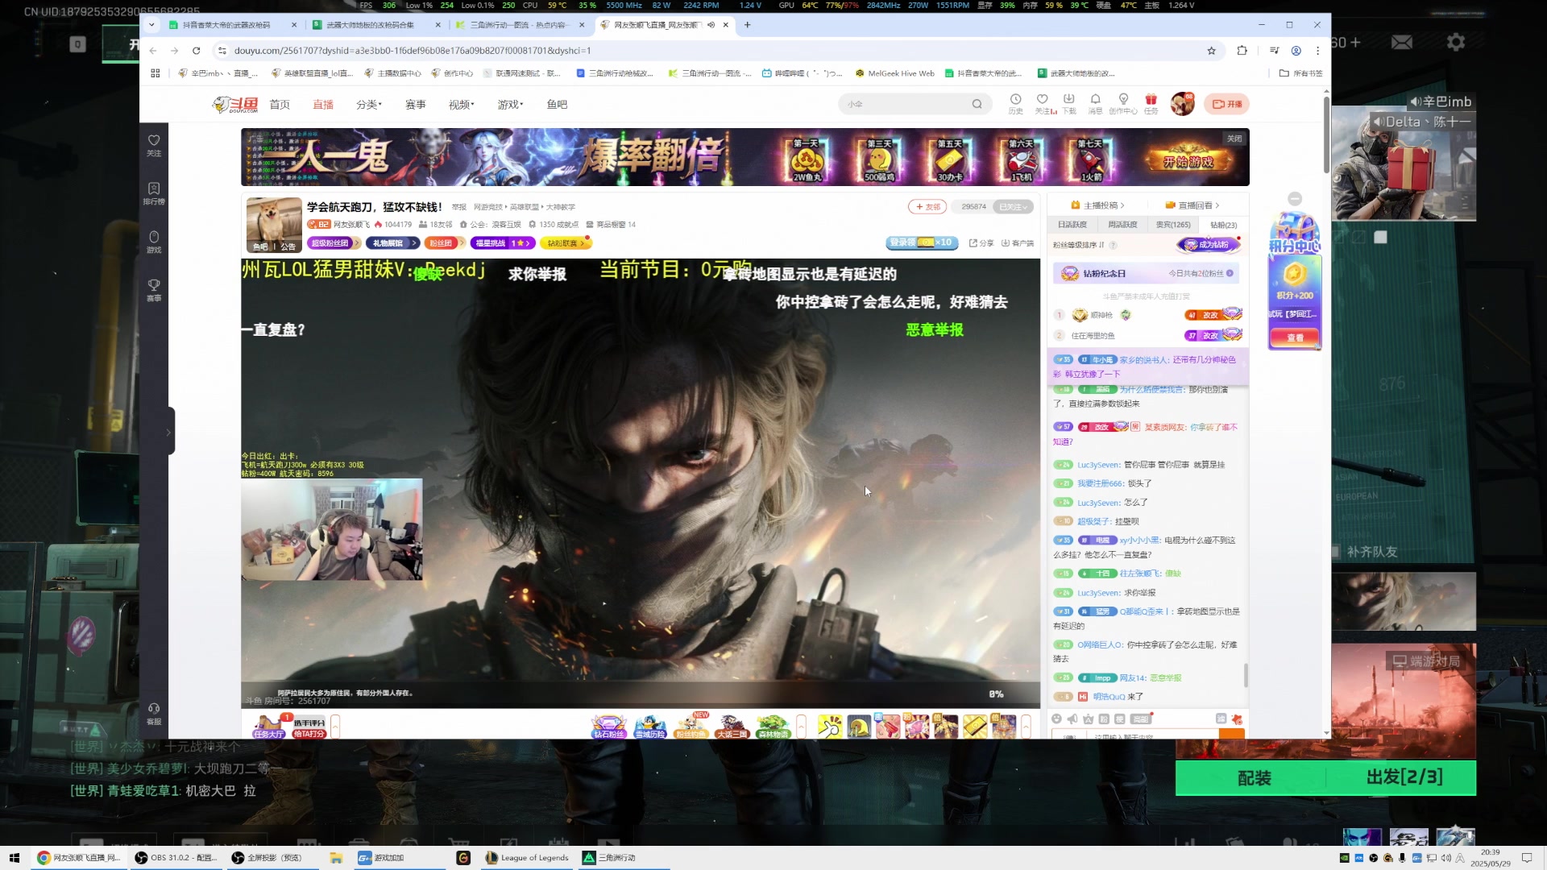Open the 赛事 navigation tab
The height and width of the screenshot is (870, 1547).
(x=416, y=104)
